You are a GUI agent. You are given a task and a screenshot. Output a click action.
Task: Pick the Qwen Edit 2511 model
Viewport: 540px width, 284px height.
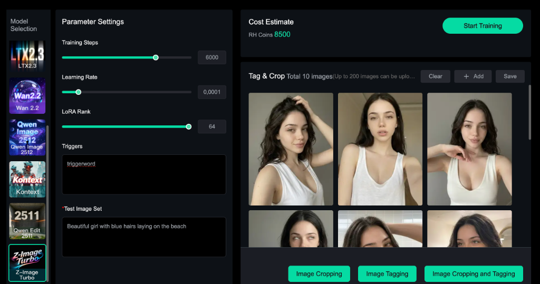27,221
